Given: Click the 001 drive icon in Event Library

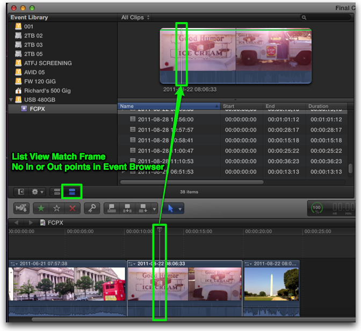Looking at the screenshot, I should pos(18,26).
